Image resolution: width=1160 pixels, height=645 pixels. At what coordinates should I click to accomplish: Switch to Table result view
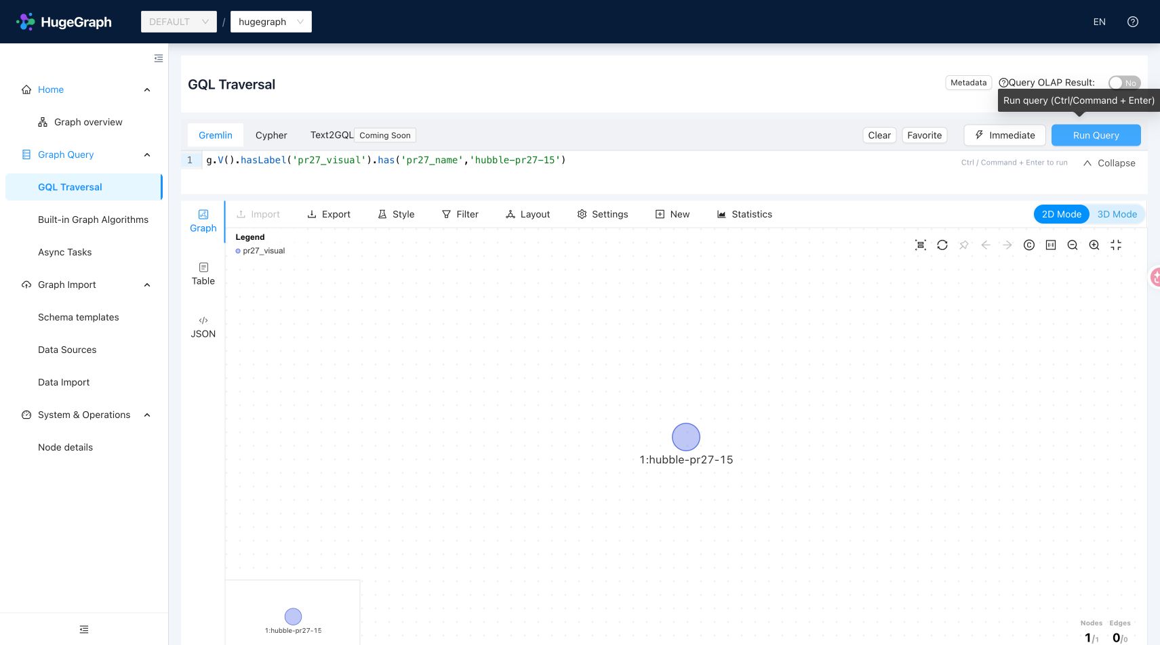(203, 274)
